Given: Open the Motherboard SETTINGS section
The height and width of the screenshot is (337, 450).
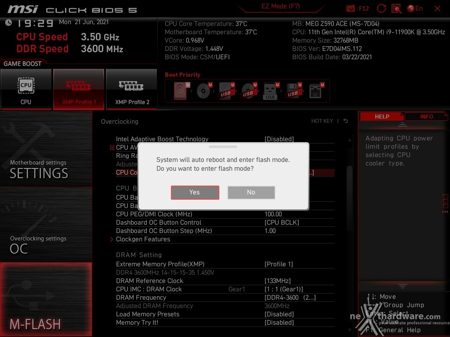Looking at the screenshot, I should click(46, 149).
